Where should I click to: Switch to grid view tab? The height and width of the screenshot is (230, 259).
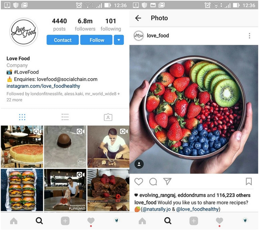[x=22, y=117]
